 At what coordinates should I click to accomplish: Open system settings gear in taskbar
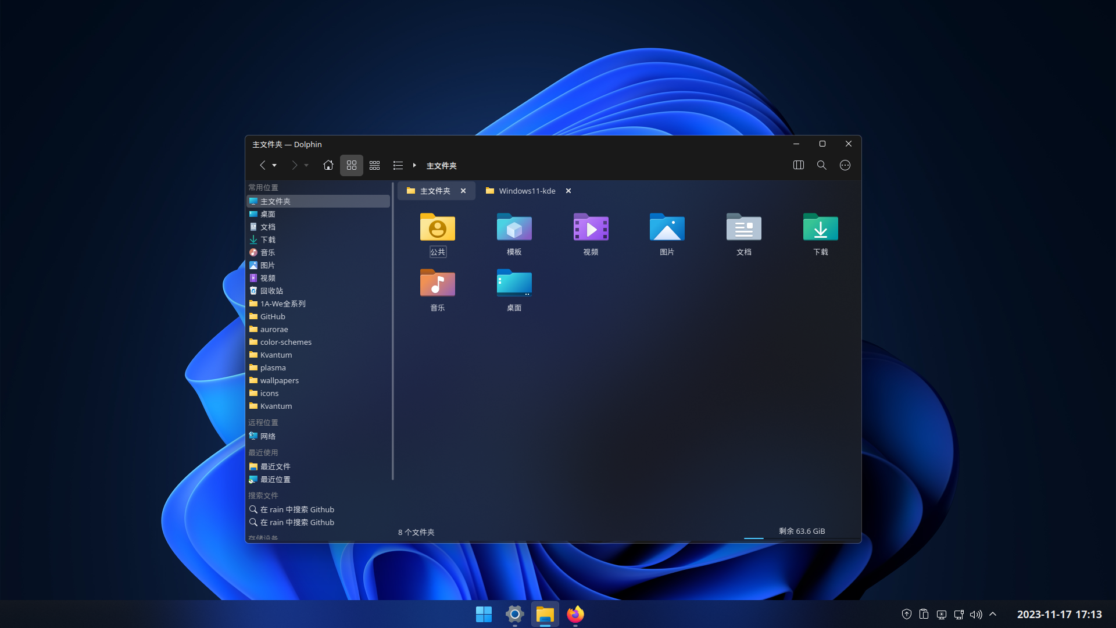(x=514, y=614)
